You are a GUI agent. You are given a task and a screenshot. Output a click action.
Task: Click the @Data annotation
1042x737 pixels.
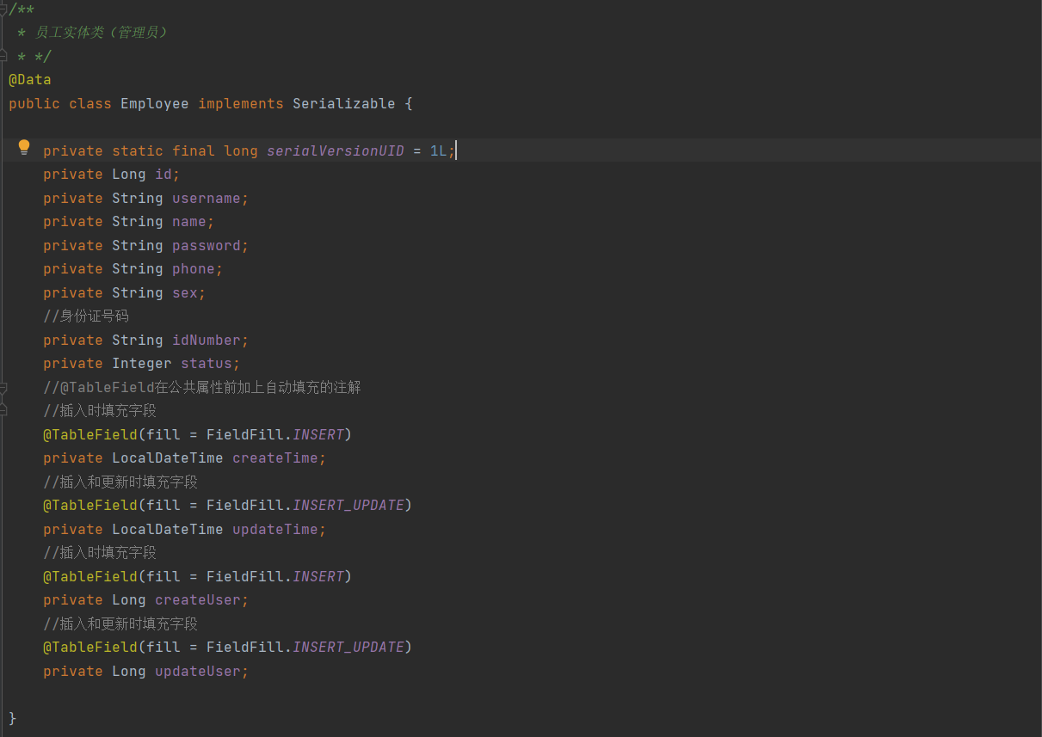[x=30, y=80]
